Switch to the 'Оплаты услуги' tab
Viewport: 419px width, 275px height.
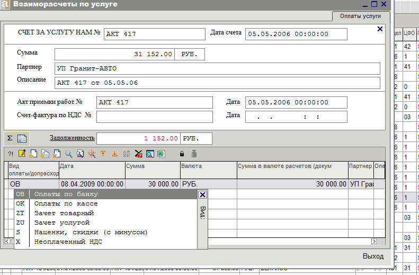click(360, 16)
